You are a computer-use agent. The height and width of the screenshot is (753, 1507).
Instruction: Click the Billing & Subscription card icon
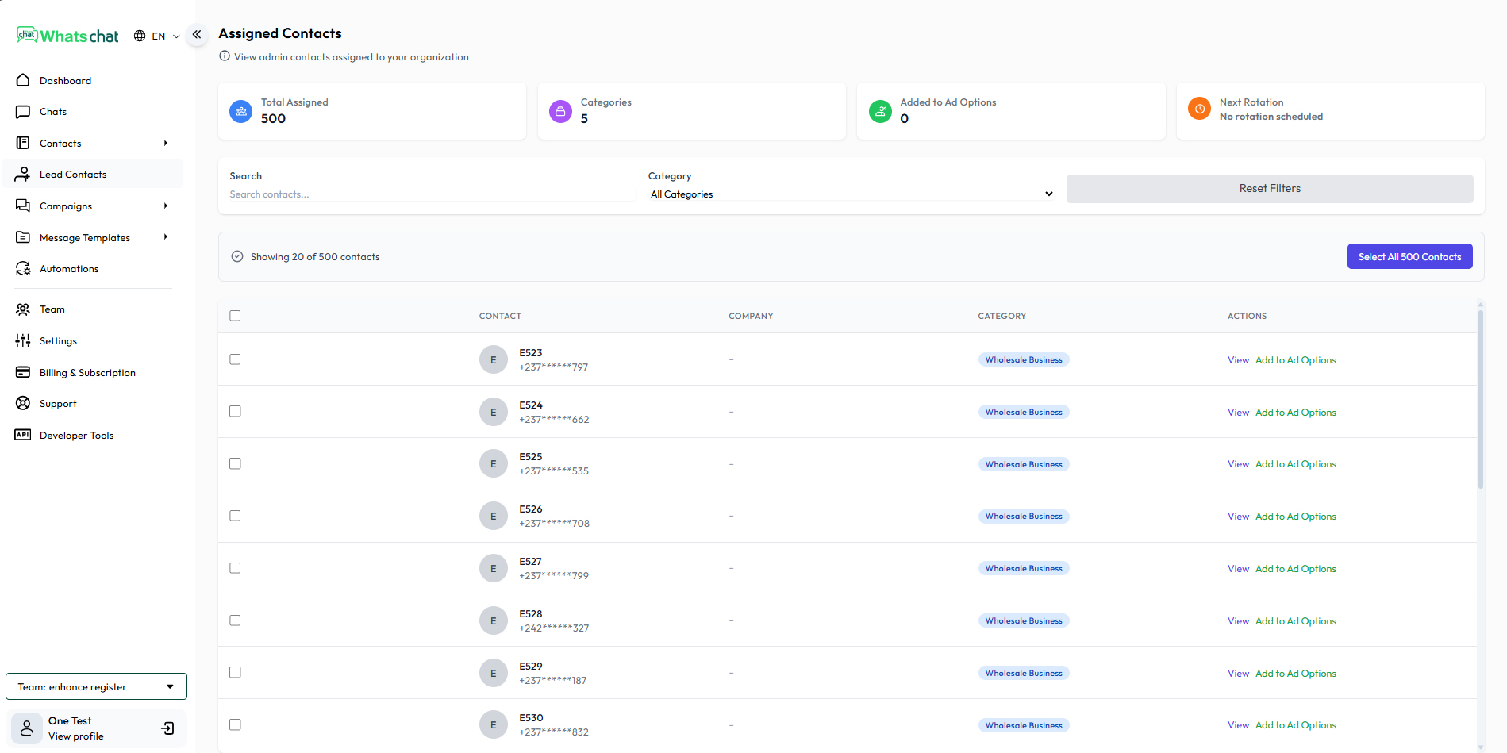tap(23, 372)
